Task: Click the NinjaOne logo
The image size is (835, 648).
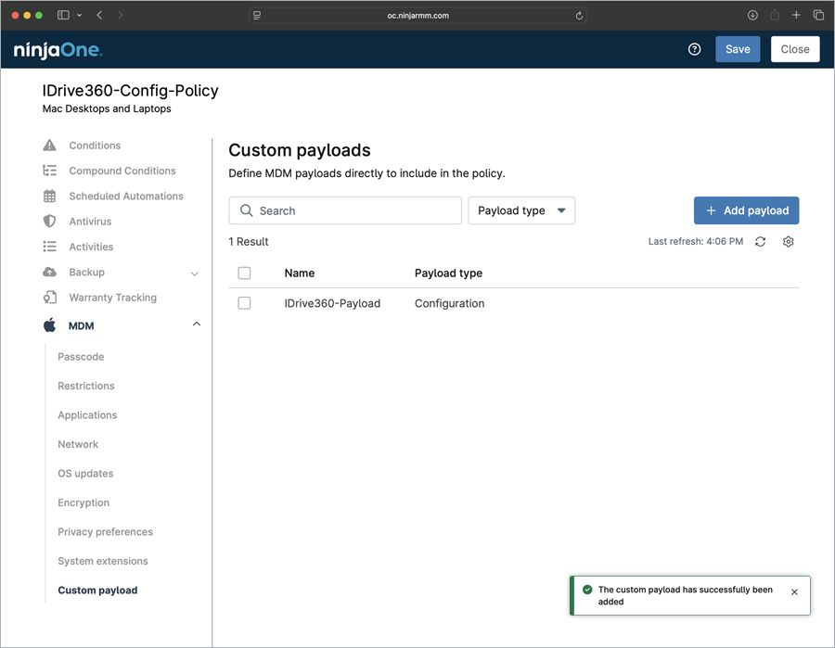Action: click(x=58, y=50)
